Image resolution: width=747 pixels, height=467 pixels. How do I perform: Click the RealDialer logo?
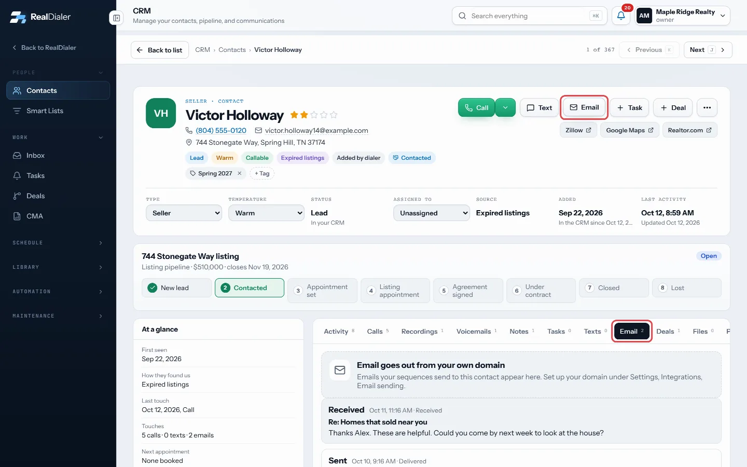point(40,17)
